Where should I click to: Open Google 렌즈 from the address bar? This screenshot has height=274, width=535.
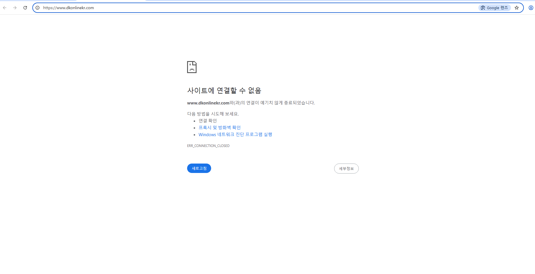point(494,8)
